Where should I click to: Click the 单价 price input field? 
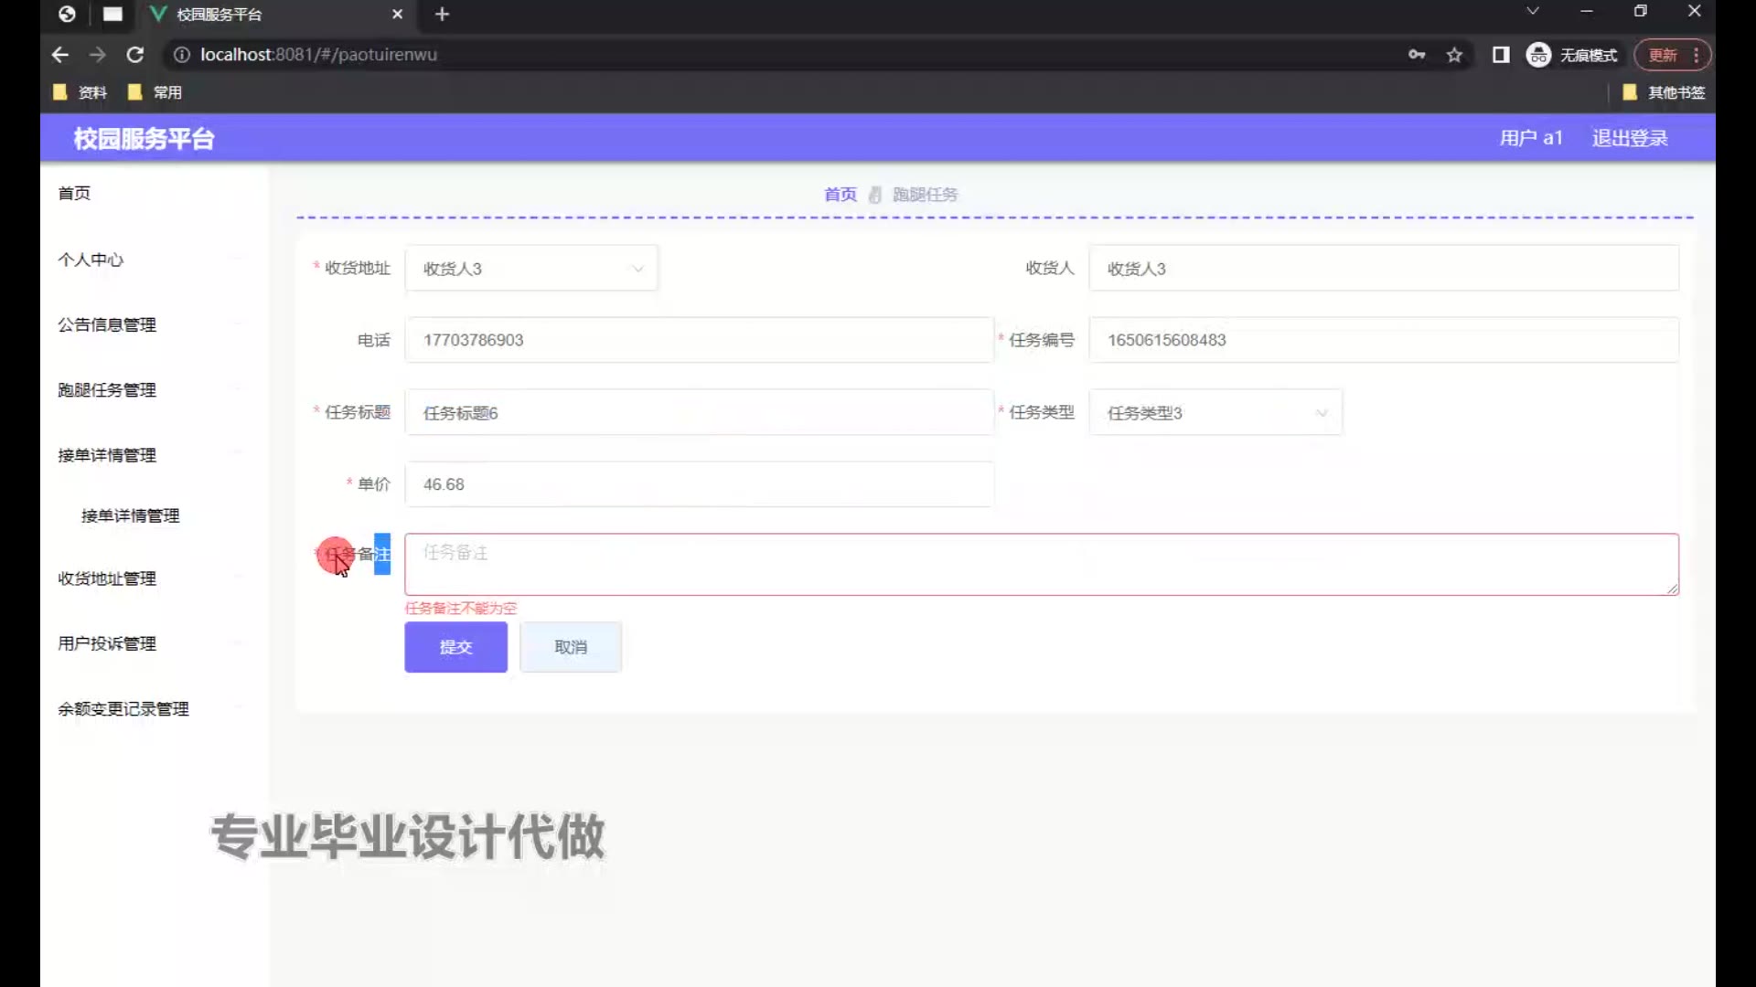pyautogui.click(x=699, y=484)
